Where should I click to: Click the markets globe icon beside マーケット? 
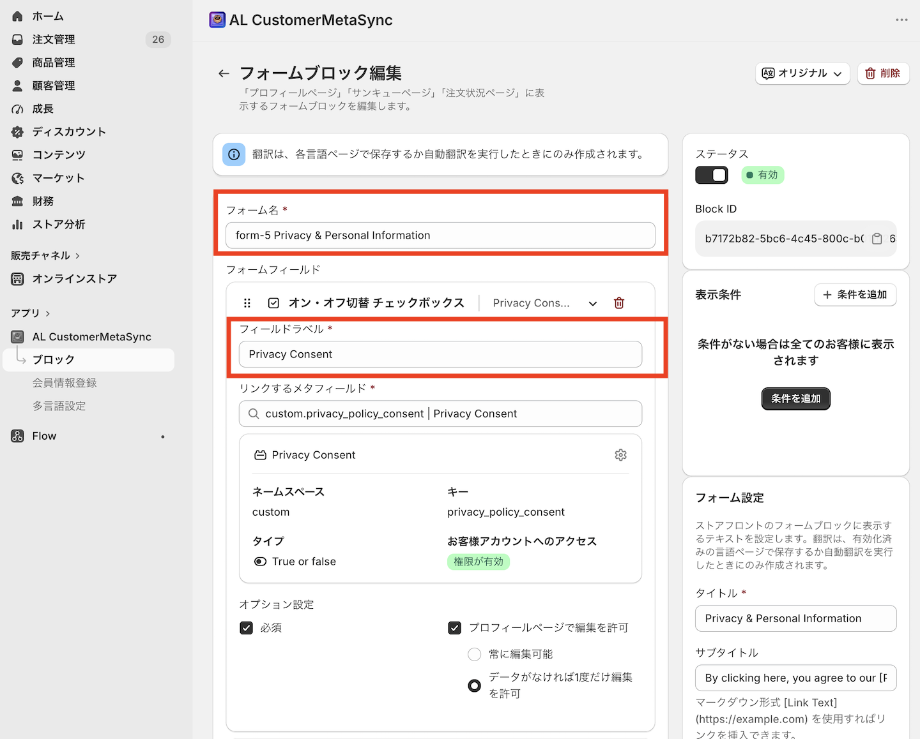coord(17,178)
